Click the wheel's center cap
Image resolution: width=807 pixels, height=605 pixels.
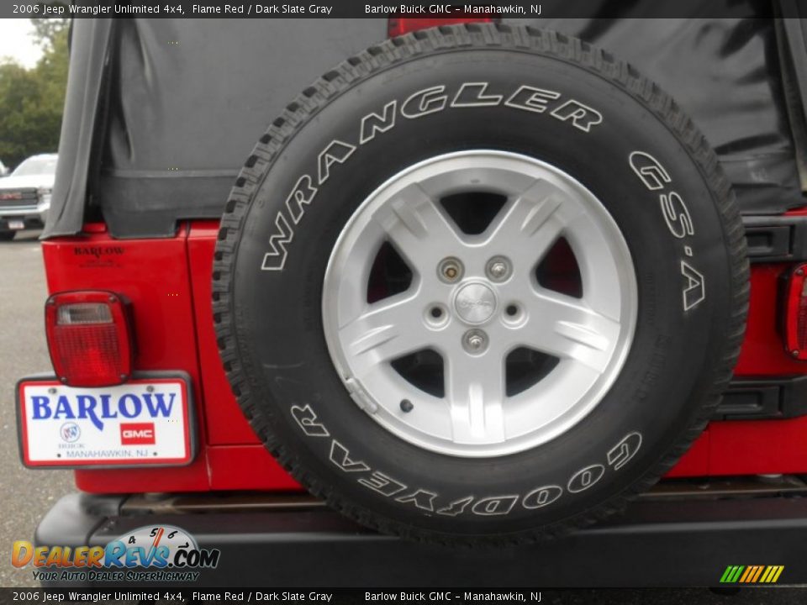click(475, 302)
